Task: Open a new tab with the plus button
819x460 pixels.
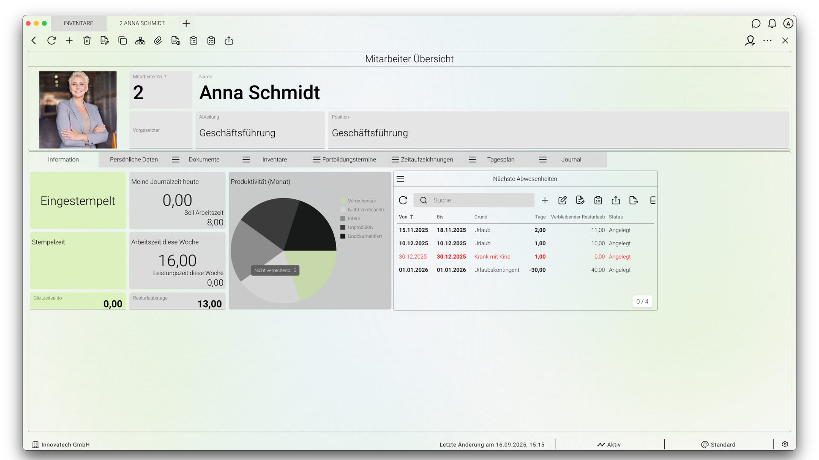Action: coord(186,23)
